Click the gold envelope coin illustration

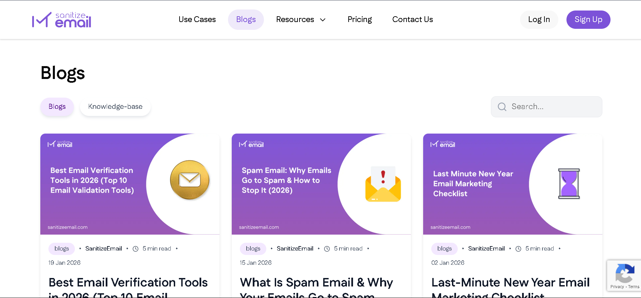pos(189,180)
